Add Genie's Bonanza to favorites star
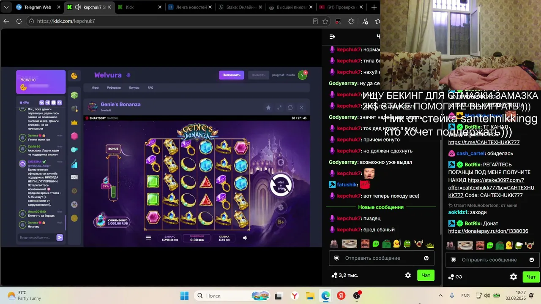541x304 pixels. (x=268, y=108)
